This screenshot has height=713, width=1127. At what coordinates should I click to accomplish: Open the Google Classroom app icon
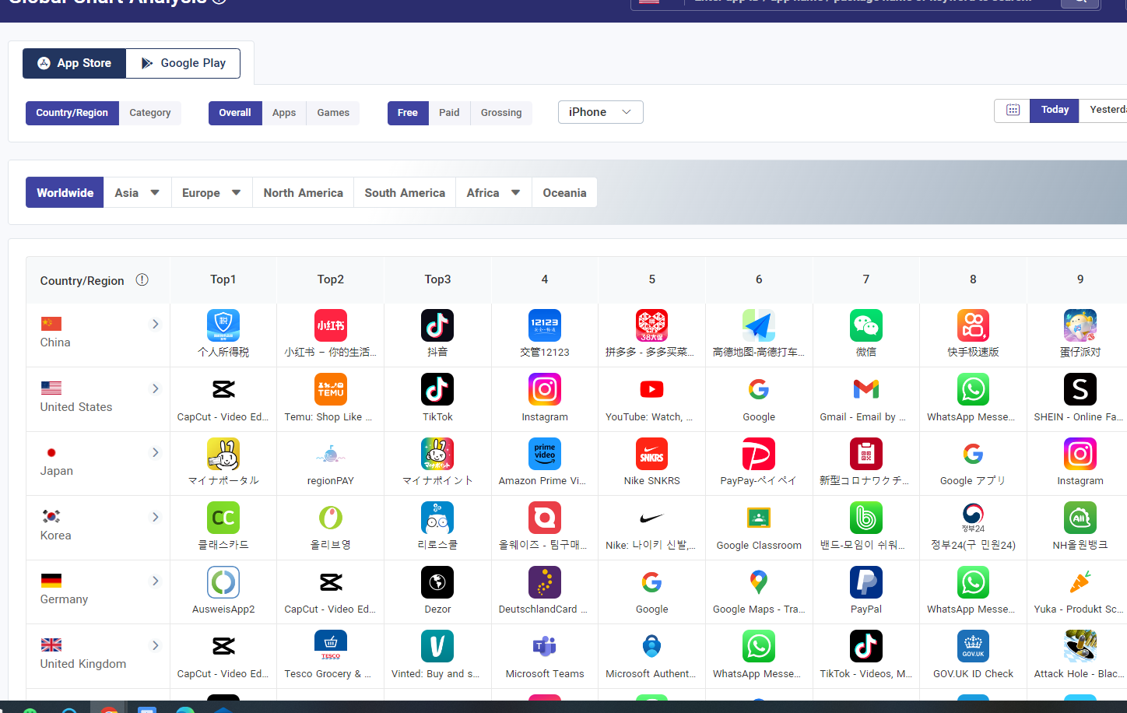[759, 518]
